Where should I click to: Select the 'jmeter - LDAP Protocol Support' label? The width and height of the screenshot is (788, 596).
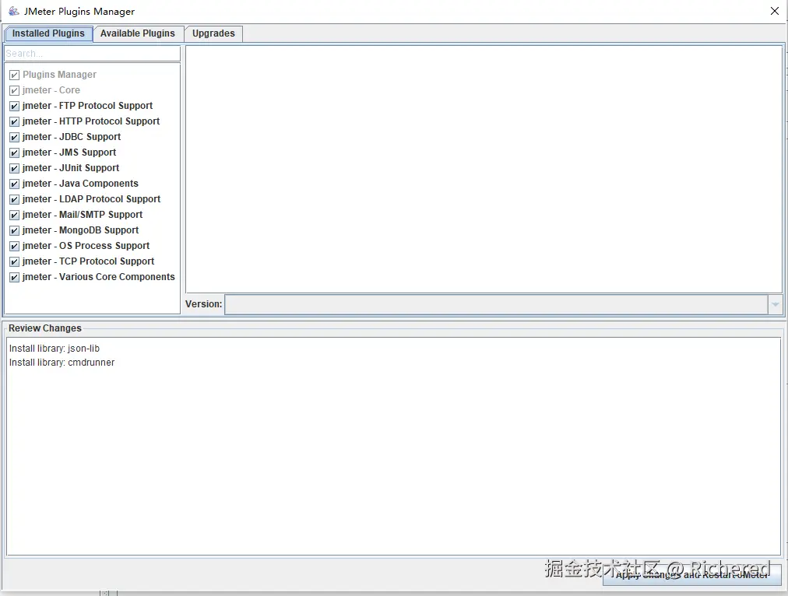point(91,199)
